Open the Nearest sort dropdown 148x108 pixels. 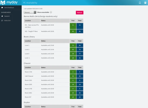click(x=30, y=12)
